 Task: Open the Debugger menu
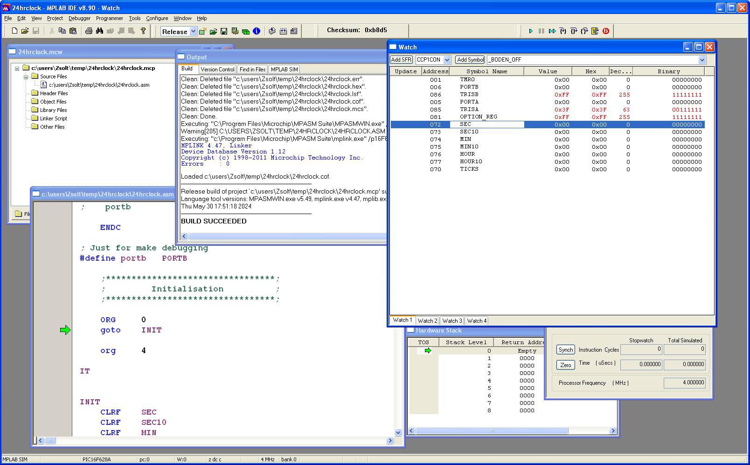79,18
